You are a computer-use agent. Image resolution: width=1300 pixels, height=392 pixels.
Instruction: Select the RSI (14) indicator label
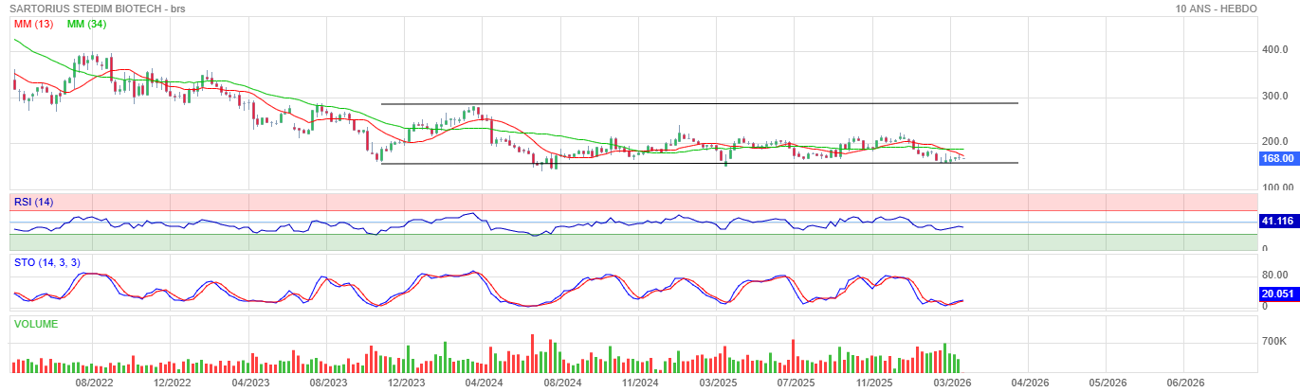(33, 201)
